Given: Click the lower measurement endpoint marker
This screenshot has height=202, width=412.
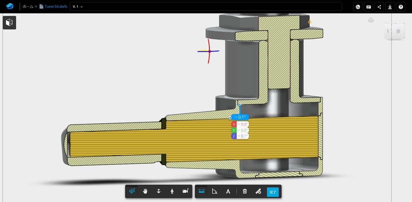Looking at the screenshot, I should (230, 118).
